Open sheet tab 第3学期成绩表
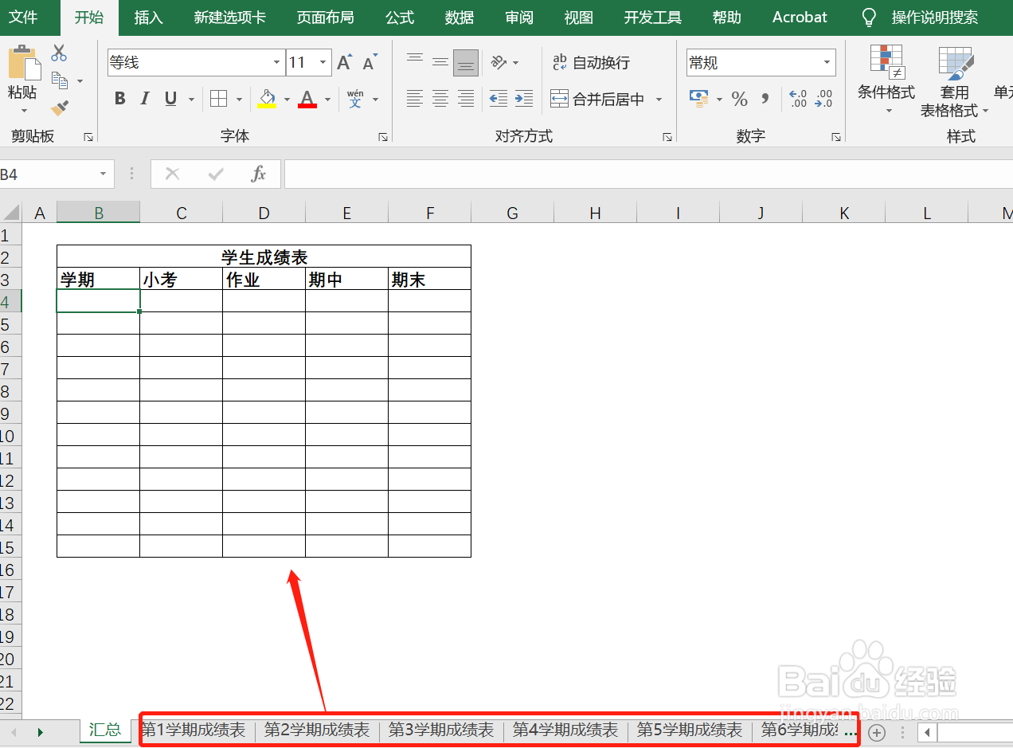 coord(441,730)
